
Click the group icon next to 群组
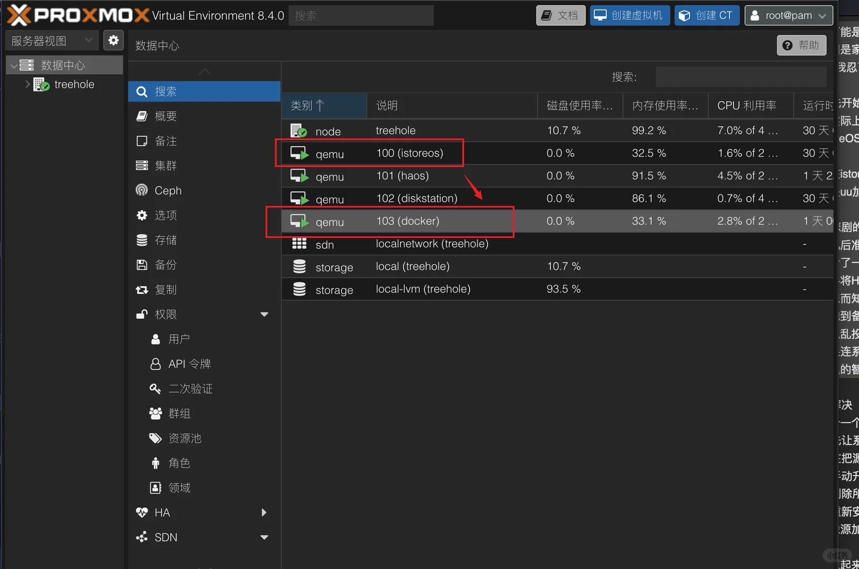[155, 413]
